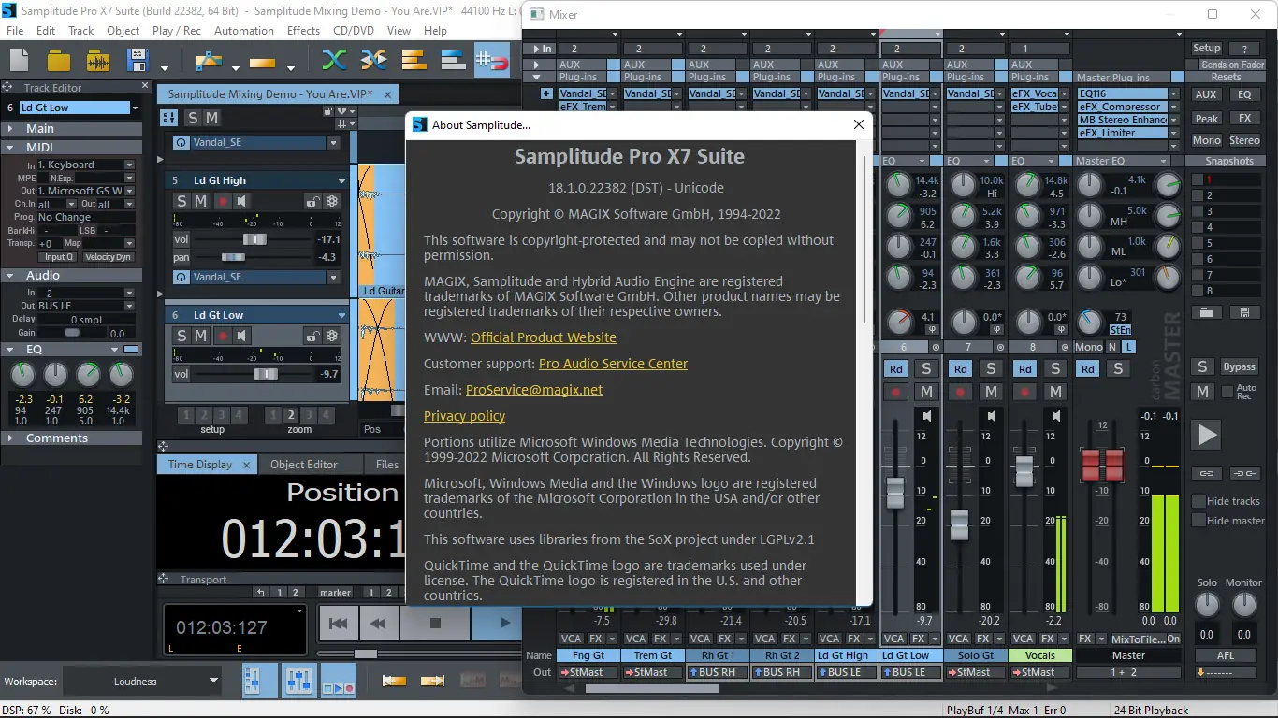This screenshot has height=718, width=1278.
Task: Open the Workspace Loudness dropdown
Action: (142, 682)
